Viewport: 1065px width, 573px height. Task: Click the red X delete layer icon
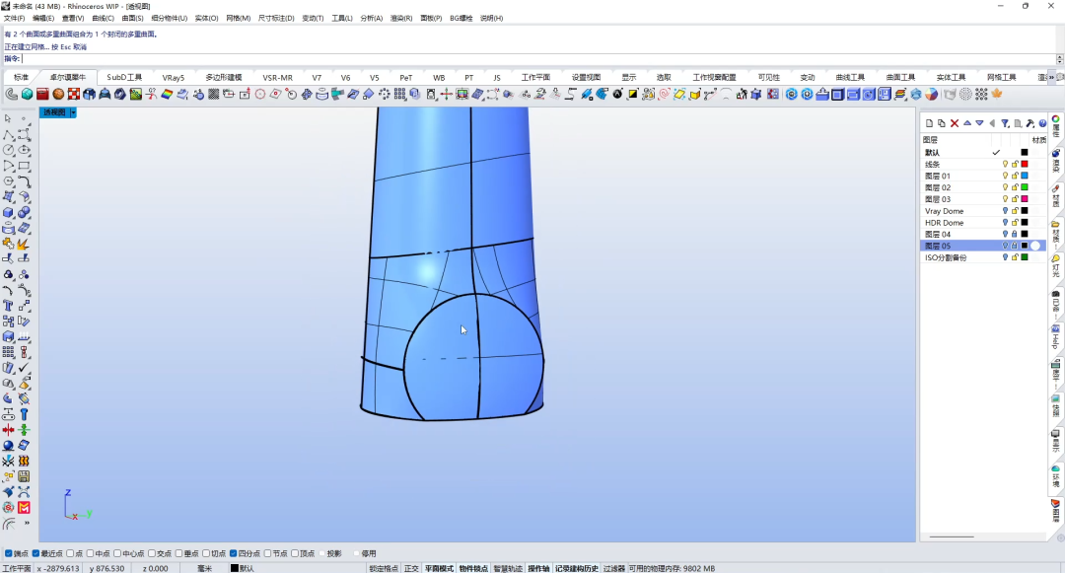(955, 123)
